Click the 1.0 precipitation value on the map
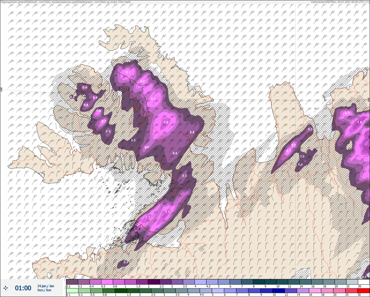This screenshot has width=370, height=297. click(x=166, y=122)
